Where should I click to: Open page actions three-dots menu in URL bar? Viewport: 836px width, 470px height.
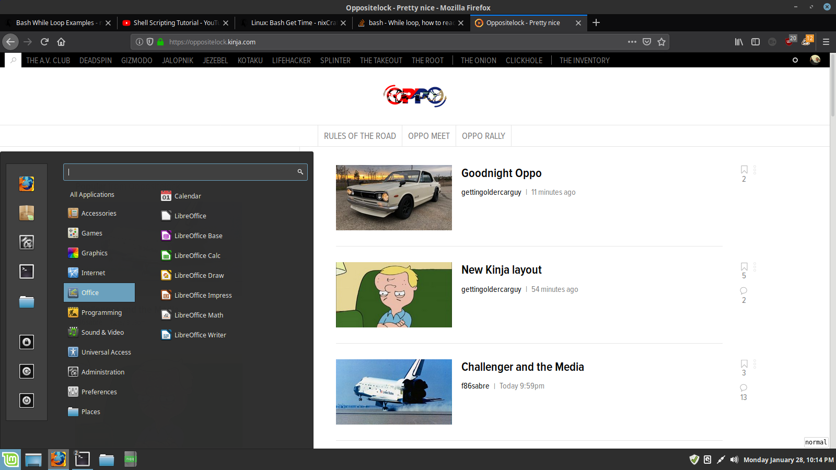click(x=632, y=42)
